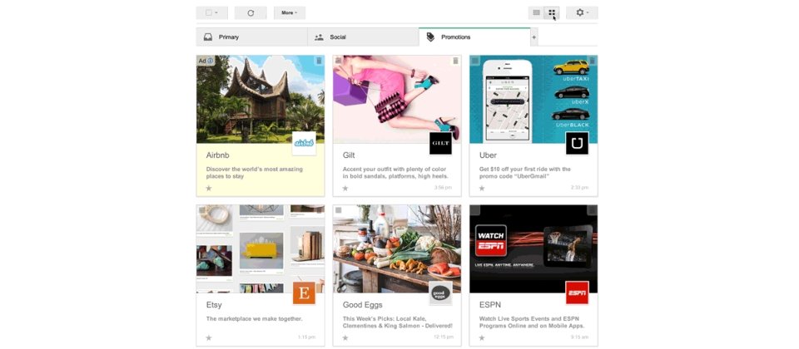Open the Uber phone app image
Image resolution: width=799 pixels, height=349 pixels.
click(x=533, y=99)
